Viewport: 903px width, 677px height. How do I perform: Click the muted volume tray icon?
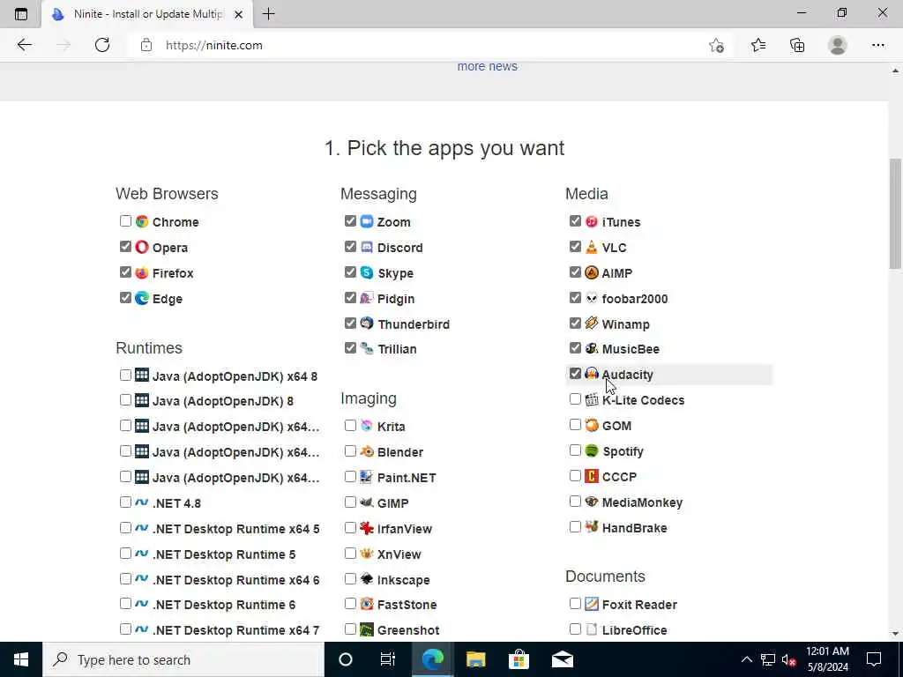pyautogui.click(x=788, y=659)
